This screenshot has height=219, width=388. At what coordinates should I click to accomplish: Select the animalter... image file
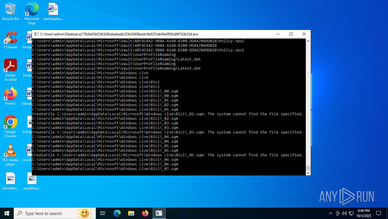coord(11,181)
